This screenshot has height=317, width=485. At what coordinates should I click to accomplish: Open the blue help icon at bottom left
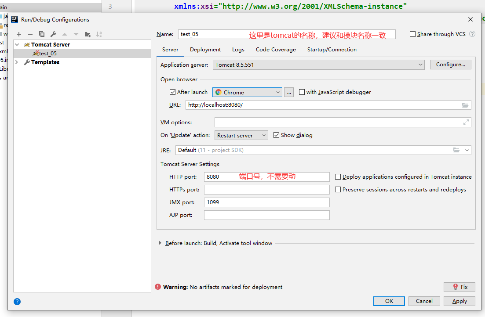(17, 302)
